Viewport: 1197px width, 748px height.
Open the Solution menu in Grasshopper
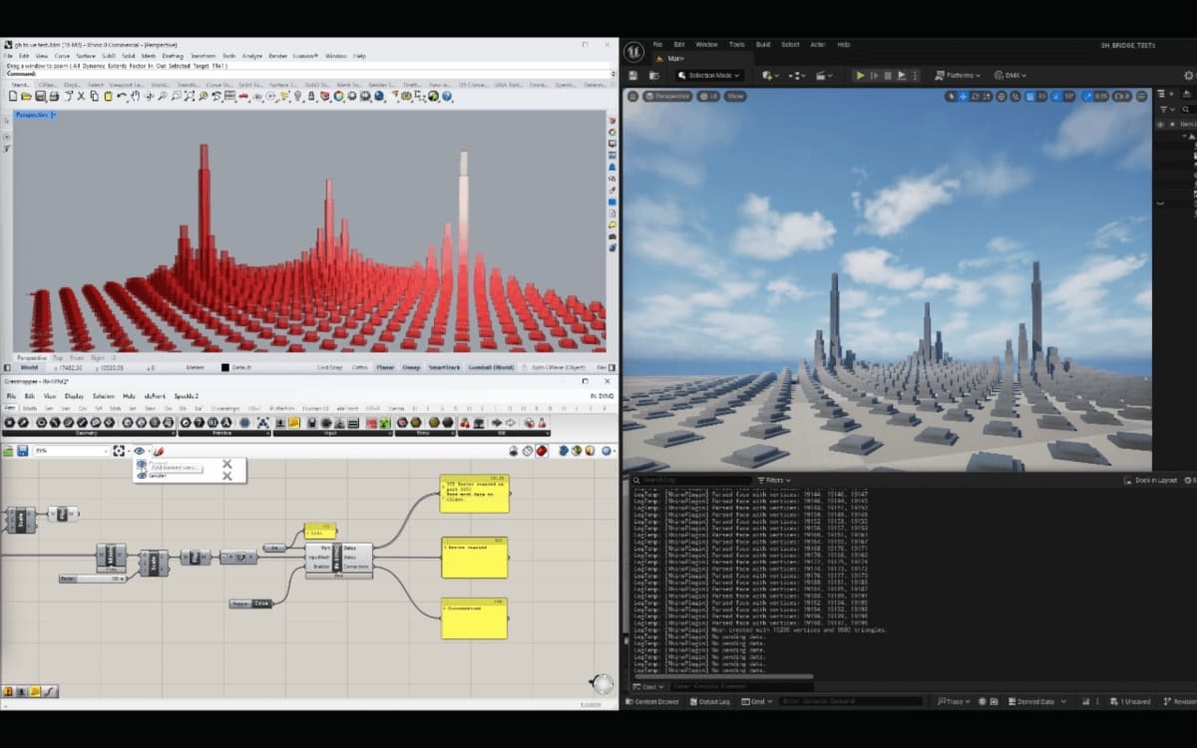104,396
